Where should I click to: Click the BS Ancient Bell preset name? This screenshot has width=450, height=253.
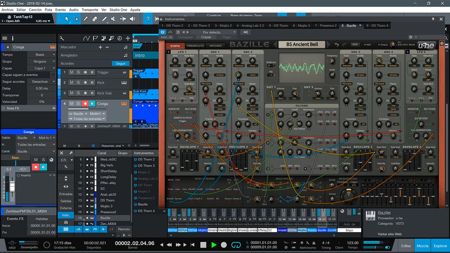(302, 44)
